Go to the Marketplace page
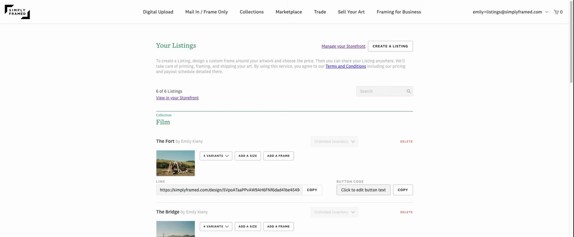Image resolution: width=574 pixels, height=237 pixels. click(x=288, y=12)
